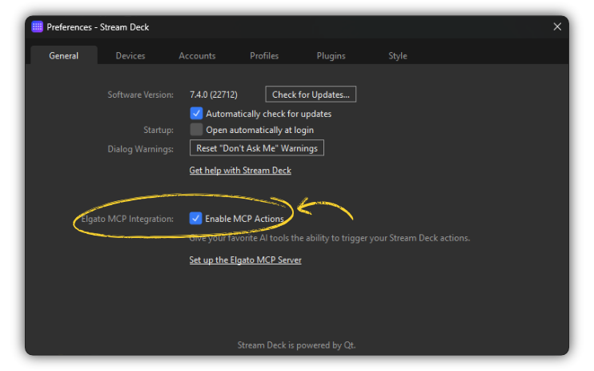Screen dimensions: 594x371
Task: Click the Stream Deck app icon in title bar
Action: tap(37, 26)
